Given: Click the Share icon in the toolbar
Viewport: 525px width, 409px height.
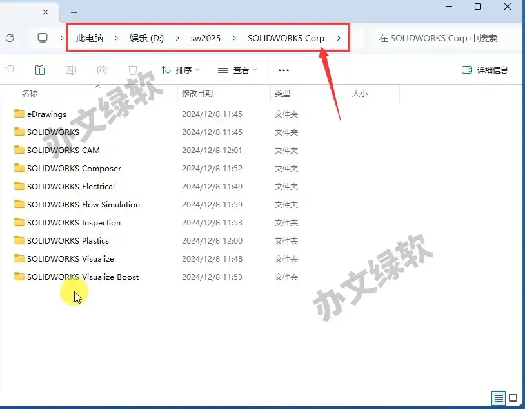Looking at the screenshot, I should (x=102, y=70).
